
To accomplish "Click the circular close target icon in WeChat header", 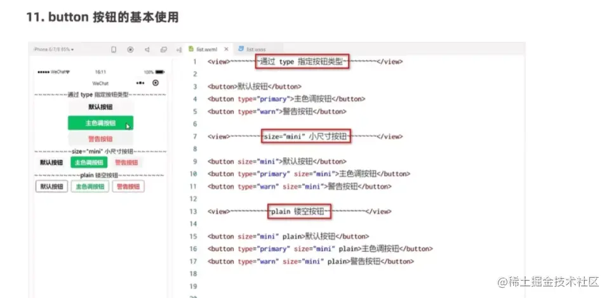I will point(156,83).
